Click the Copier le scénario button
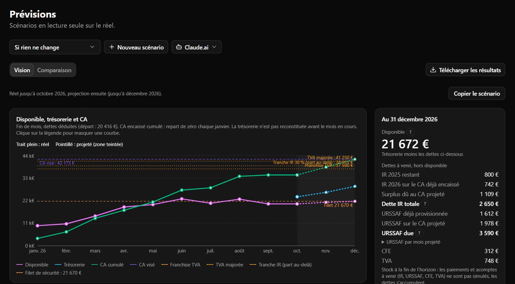This screenshot has height=284, width=515. [477, 93]
